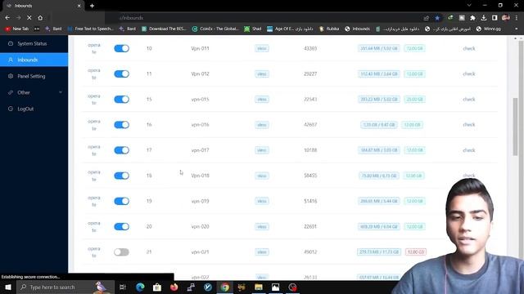Open the browser profile avatar
The width and height of the screenshot is (524, 294).
coord(506,18)
